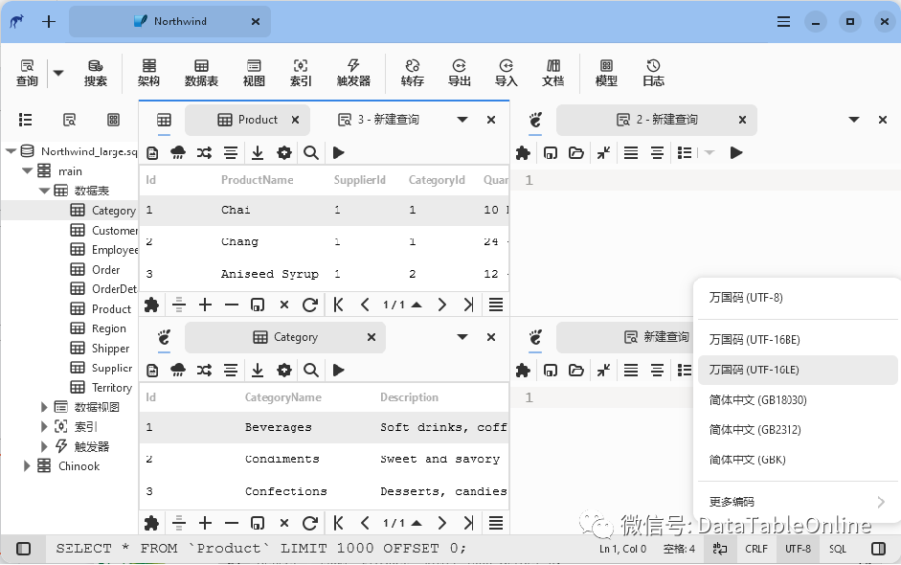
Task: Collapse the main schema node
Action: click(x=27, y=170)
